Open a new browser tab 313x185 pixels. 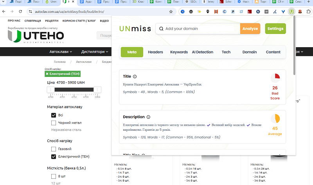[x=308, y=2]
